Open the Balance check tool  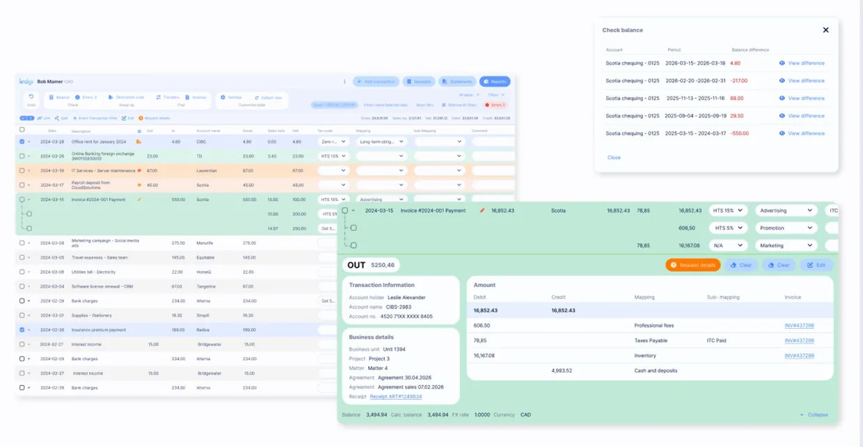(60, 97)
